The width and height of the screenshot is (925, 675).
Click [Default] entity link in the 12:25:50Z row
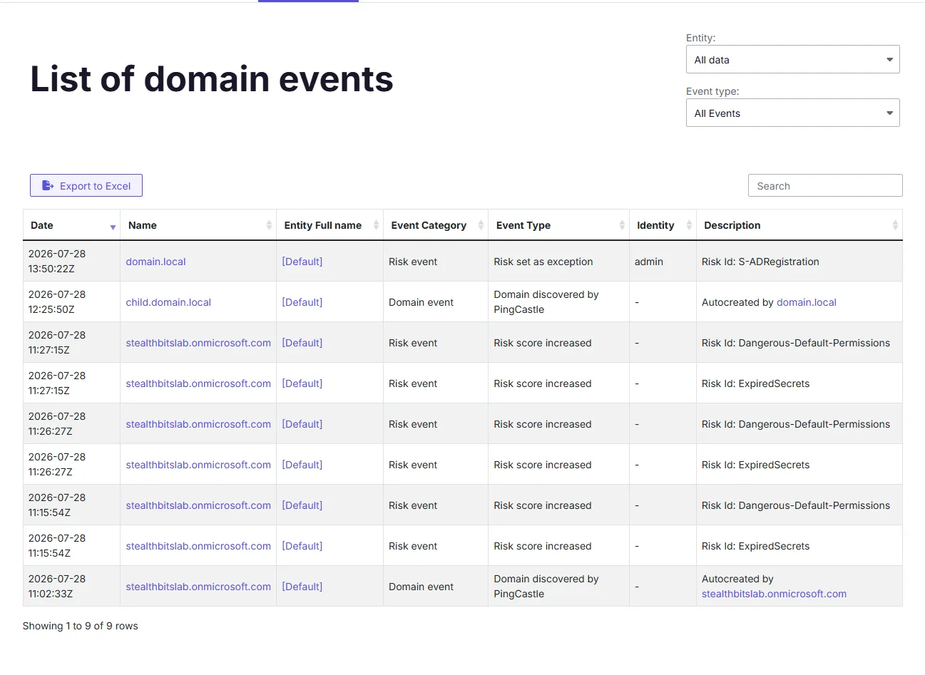302,302
